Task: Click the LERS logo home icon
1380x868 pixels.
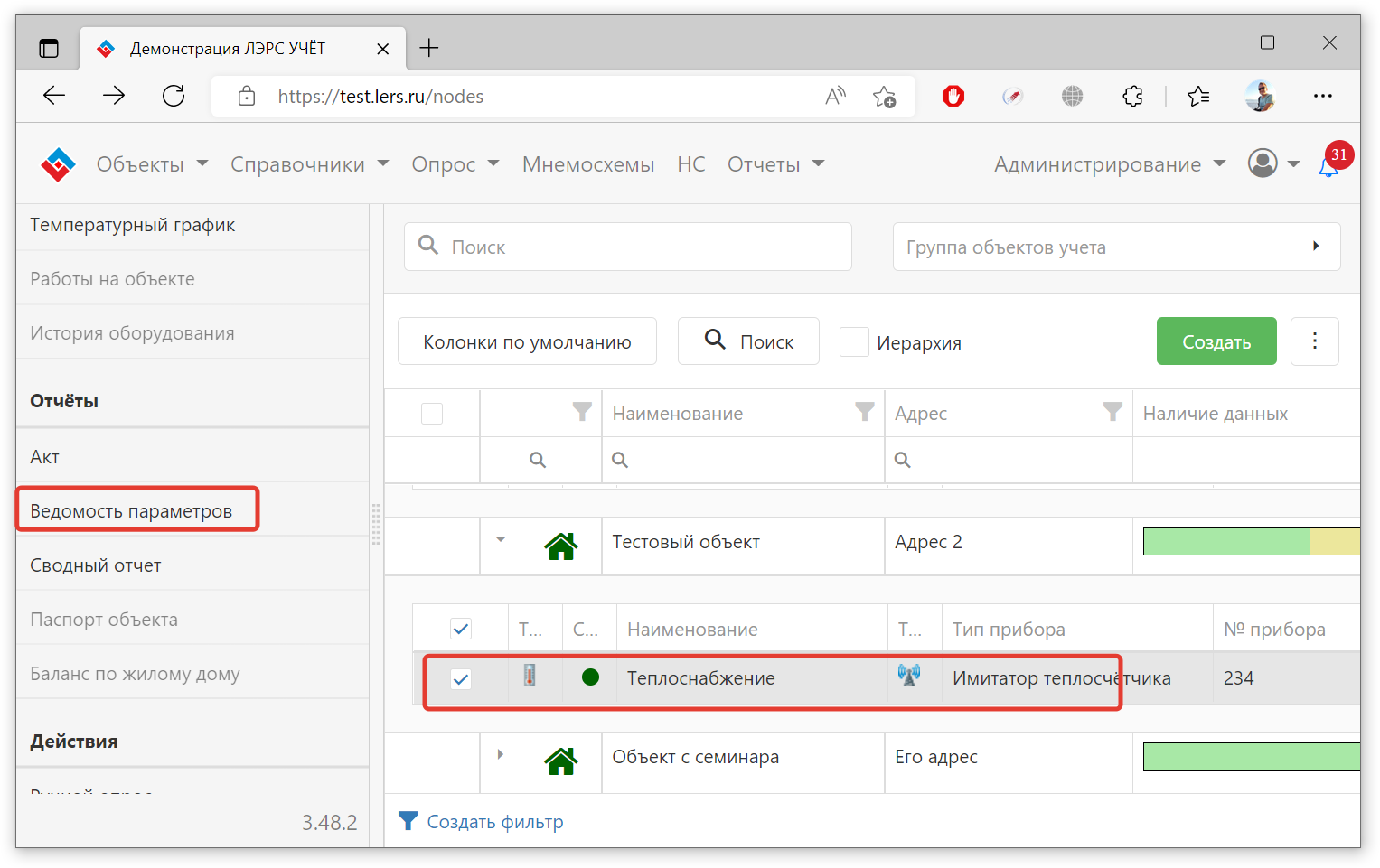Action: click(x=58, y=164)
